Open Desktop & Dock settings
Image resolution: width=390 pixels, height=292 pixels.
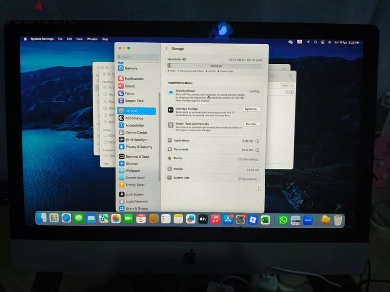click(x=136, y=156)
